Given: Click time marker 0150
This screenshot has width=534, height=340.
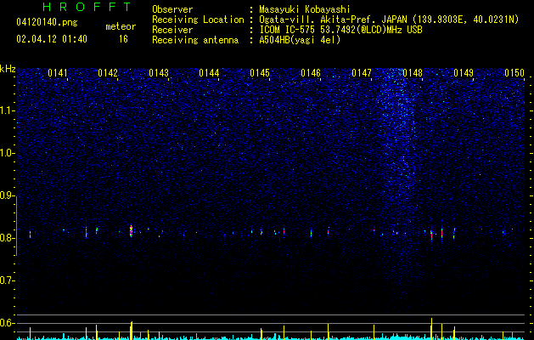Looking at the screenshot, I should [x=514, y=73].
